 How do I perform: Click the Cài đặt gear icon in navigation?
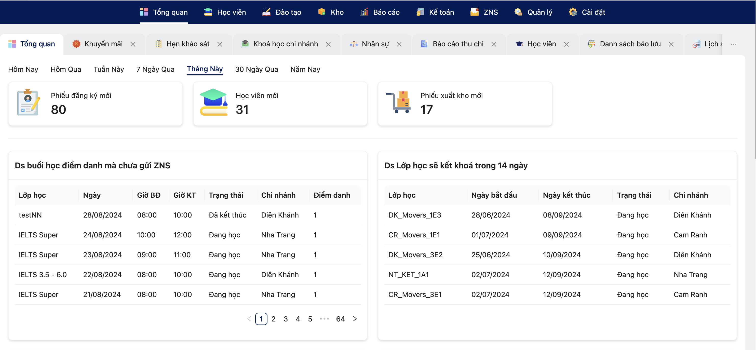pos(573,12)
